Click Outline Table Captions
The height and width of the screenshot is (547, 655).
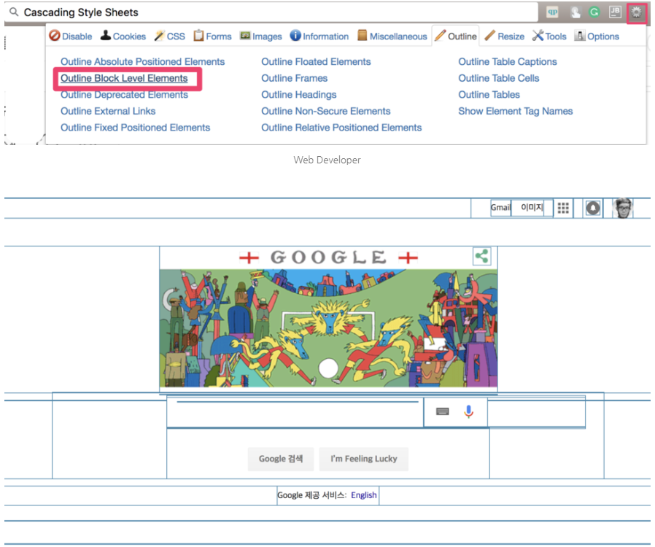click(508, 62)
